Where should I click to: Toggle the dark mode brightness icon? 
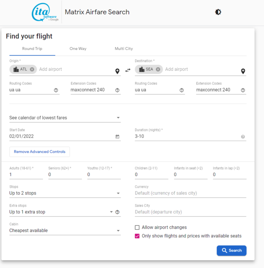coord(218,12)
